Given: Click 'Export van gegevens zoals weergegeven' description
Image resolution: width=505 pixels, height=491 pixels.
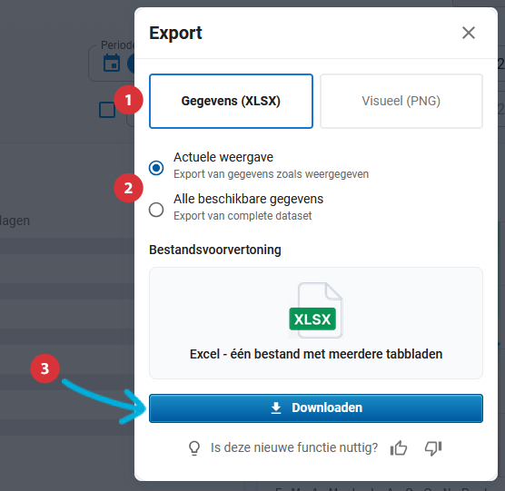Looking at the screenshot, I should click(x=271, y=174).
